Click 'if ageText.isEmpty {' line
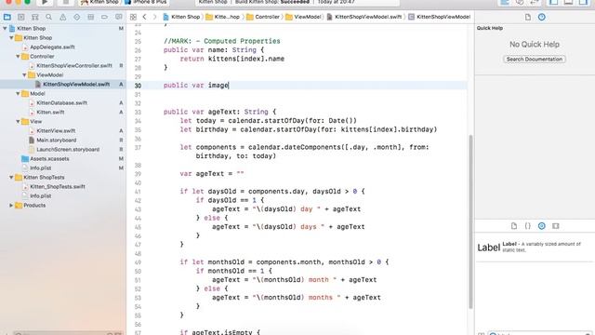Viewport: 595px width, 335px height. click(x=220, y=332)
